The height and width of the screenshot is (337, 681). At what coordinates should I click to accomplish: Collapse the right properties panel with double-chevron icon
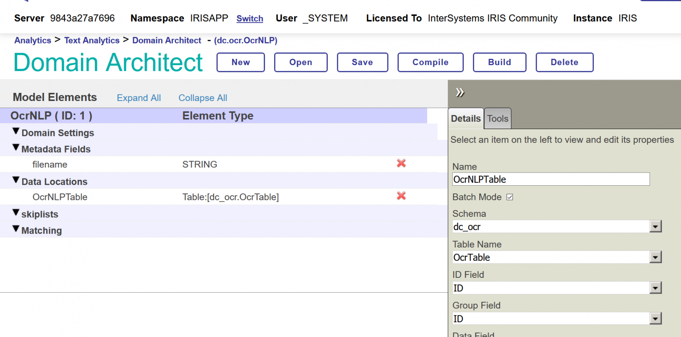[460, 92]
